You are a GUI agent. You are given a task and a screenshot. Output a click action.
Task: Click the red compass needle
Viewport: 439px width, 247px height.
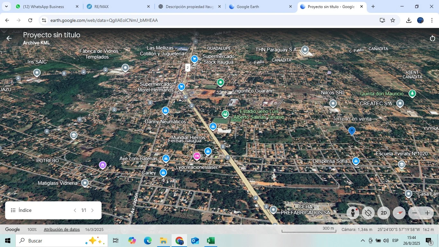(399, 213)
